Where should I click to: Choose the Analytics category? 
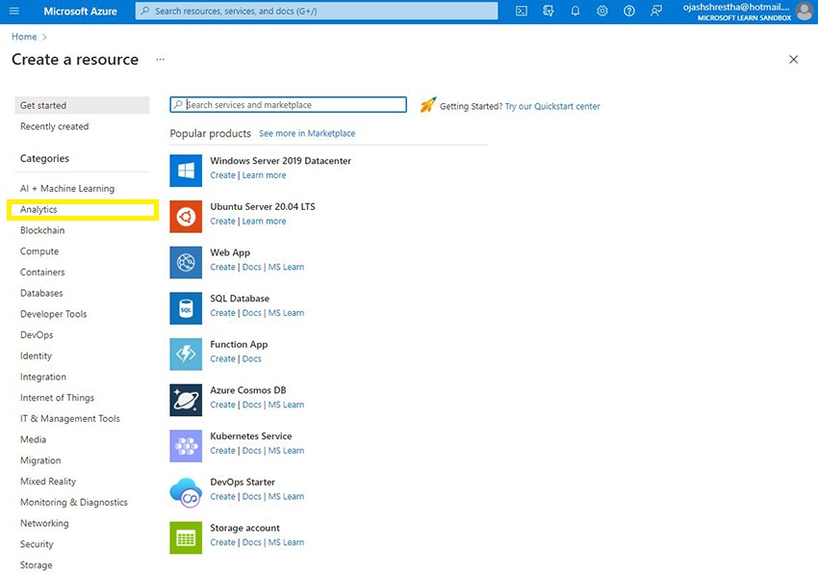click(38, 209)
